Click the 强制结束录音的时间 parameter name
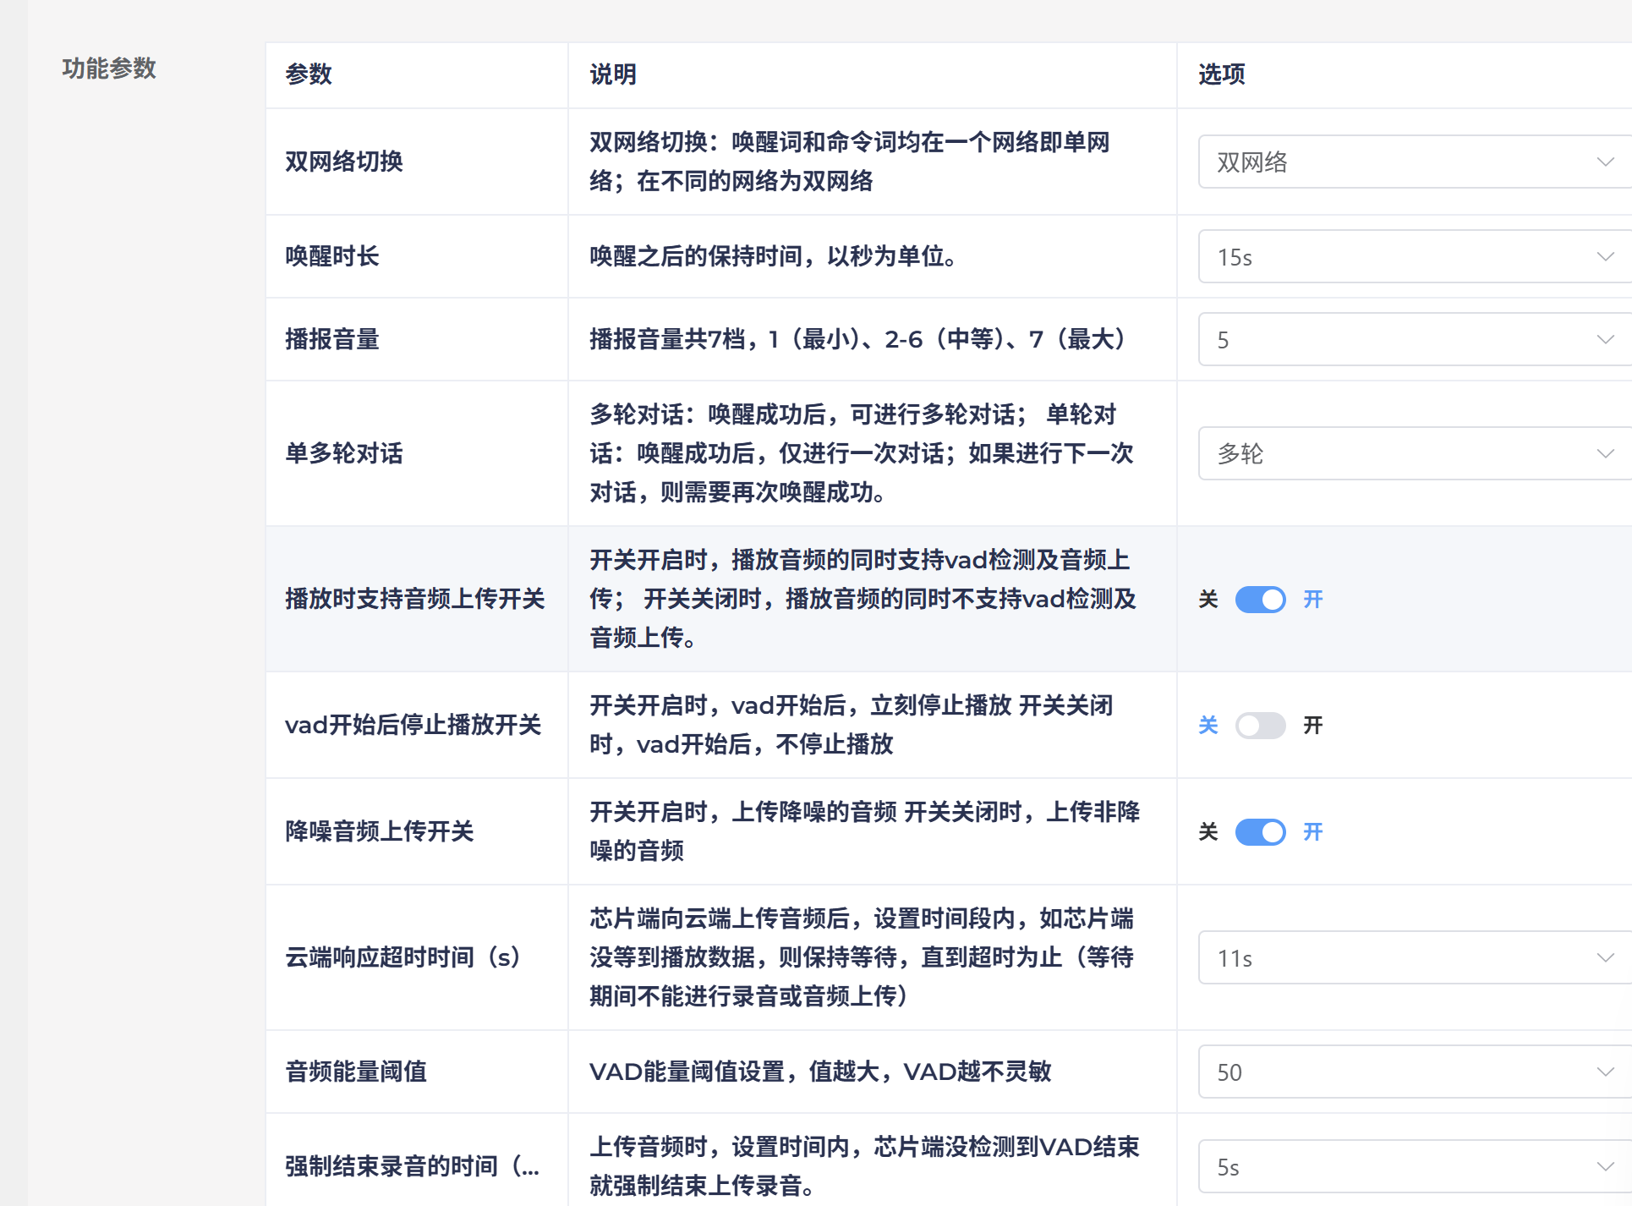Viewport: 1632px width, 1206px height. pos(412,1166)
